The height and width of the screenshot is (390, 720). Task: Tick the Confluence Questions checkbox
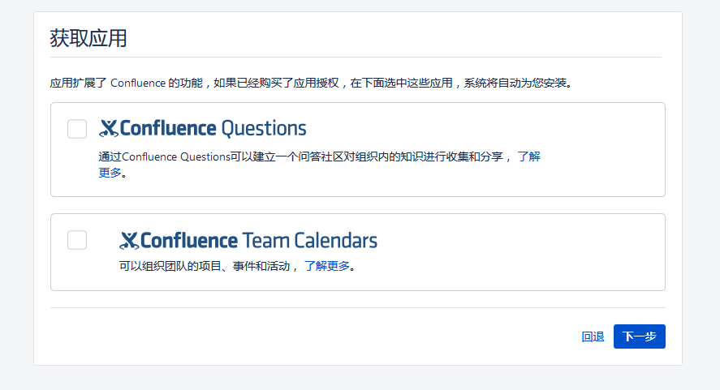77,129
